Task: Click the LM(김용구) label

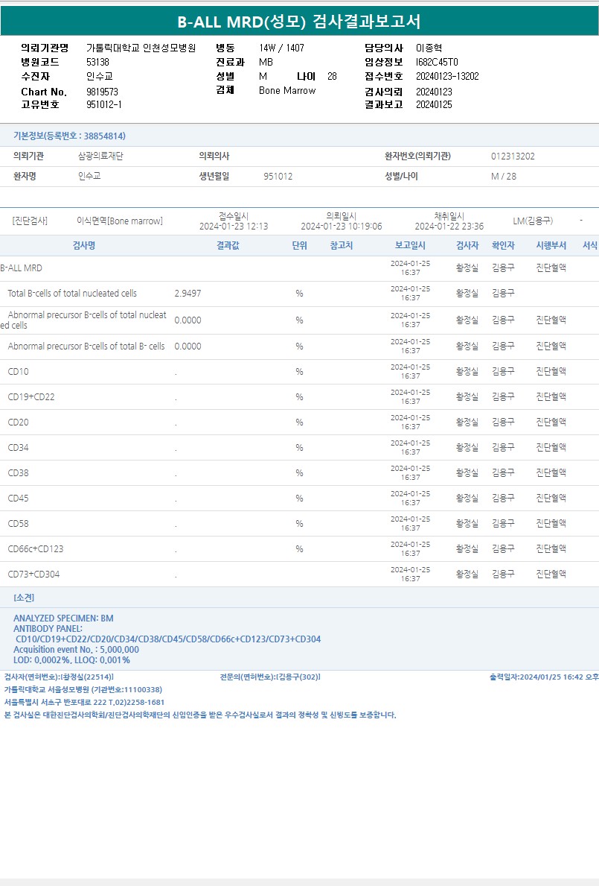Action: tap(533, 221)
